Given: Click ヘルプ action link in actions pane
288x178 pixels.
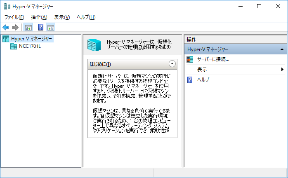Looking at the screenshot, I should 203,80.
